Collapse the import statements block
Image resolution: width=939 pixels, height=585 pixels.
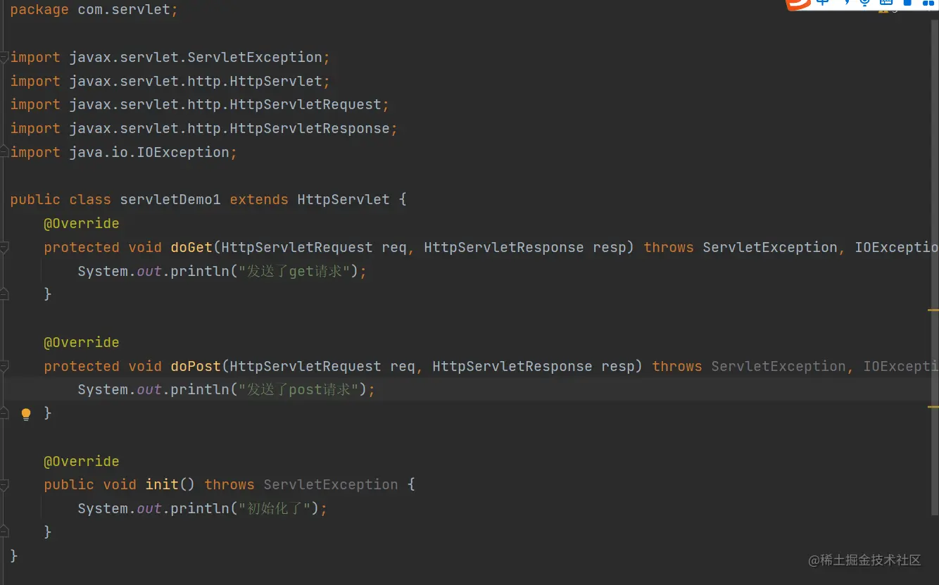tap(4, 58)
